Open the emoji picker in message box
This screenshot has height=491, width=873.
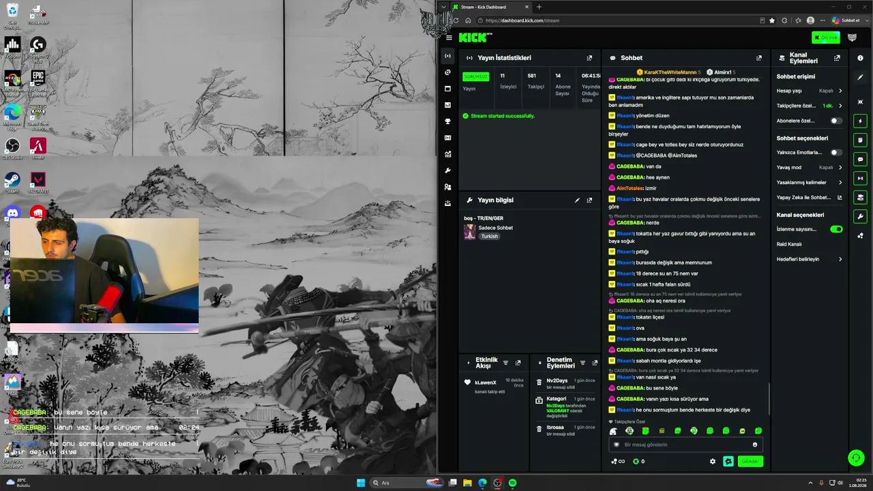click(755, 445)
